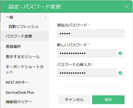The image size is (133, 108).
Task: Open 言語選択 settings
Action: (13, 47)
